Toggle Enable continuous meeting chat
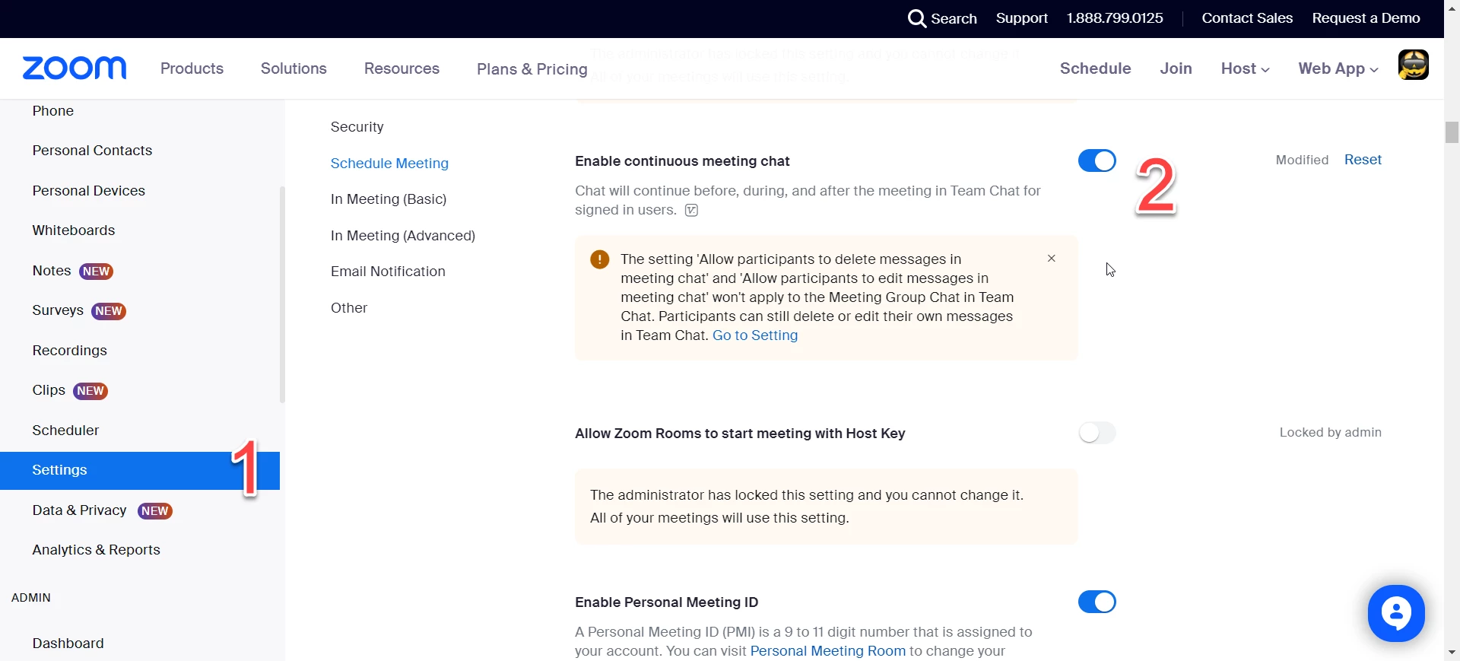This screenshot has height=661, width=1460. [x=1097, y=160]
